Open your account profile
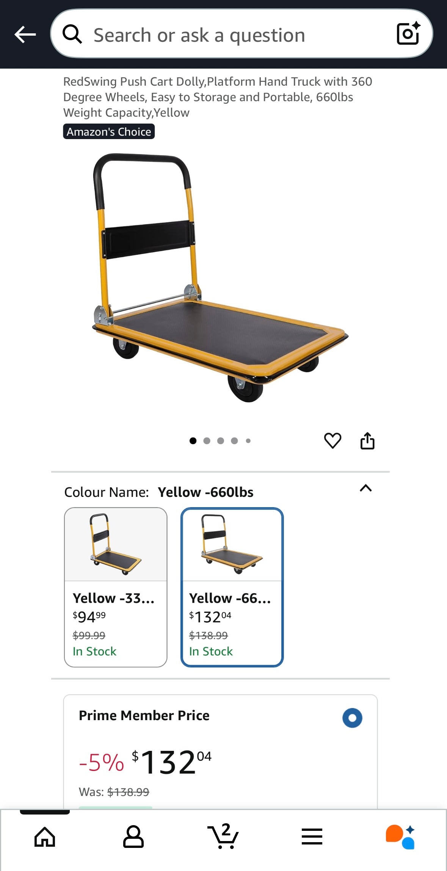 [133, 838]
